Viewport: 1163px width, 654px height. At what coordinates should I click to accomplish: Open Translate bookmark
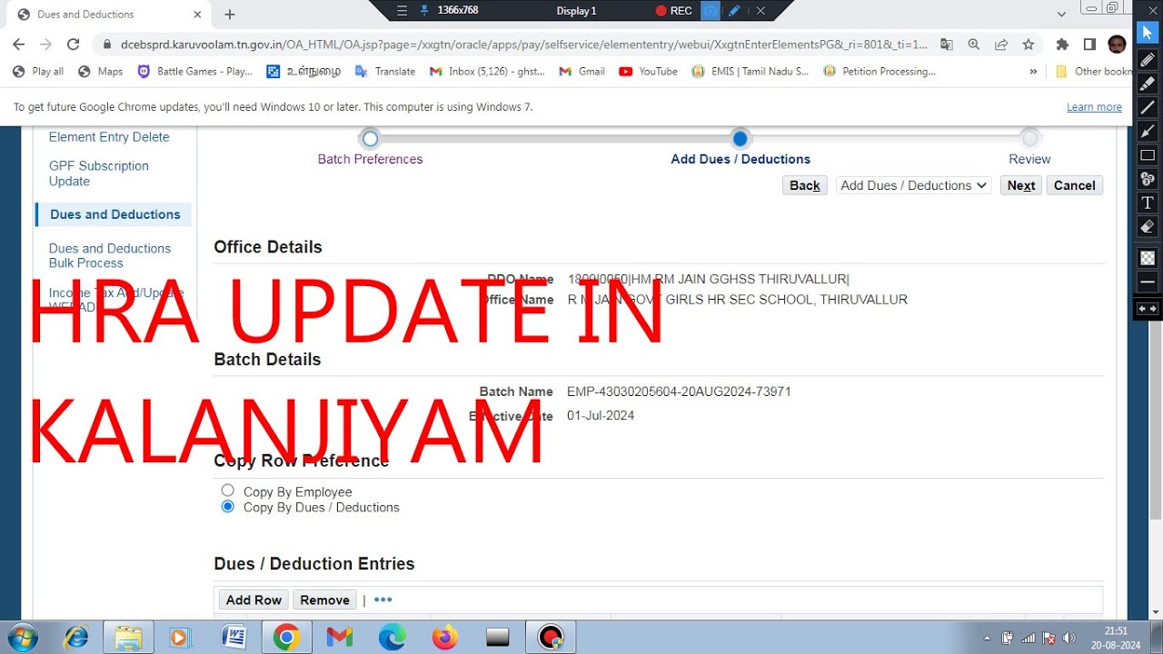click(x=384, y=71)
